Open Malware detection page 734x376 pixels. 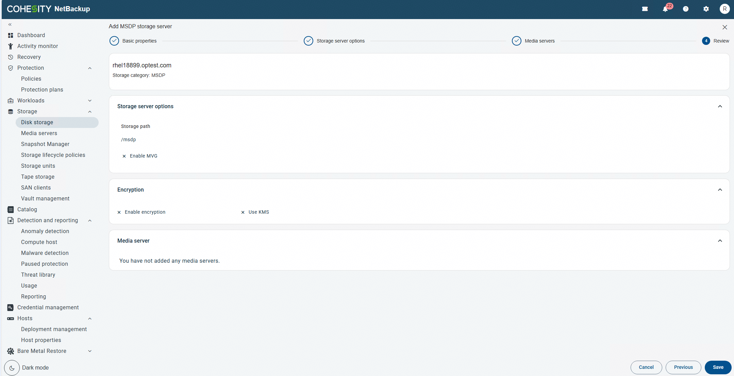click(45, 253)
